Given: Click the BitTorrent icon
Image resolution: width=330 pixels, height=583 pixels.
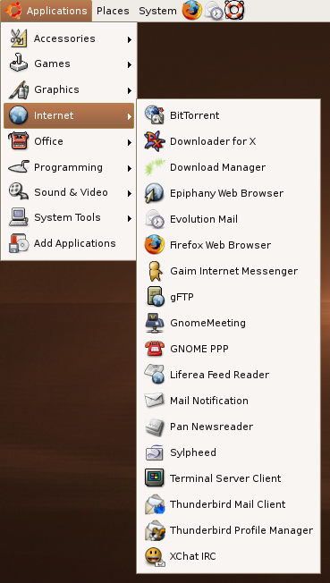Looking at the screenshot, I should tap(155, 115).
